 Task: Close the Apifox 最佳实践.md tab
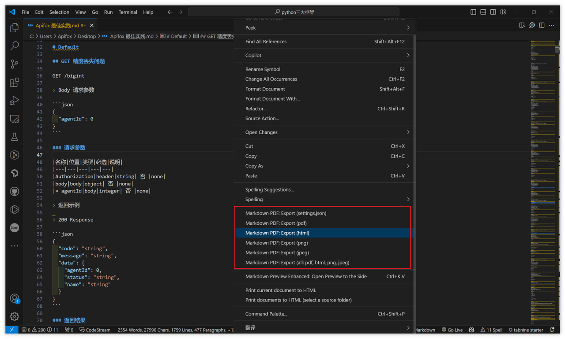tap(92, 26)
